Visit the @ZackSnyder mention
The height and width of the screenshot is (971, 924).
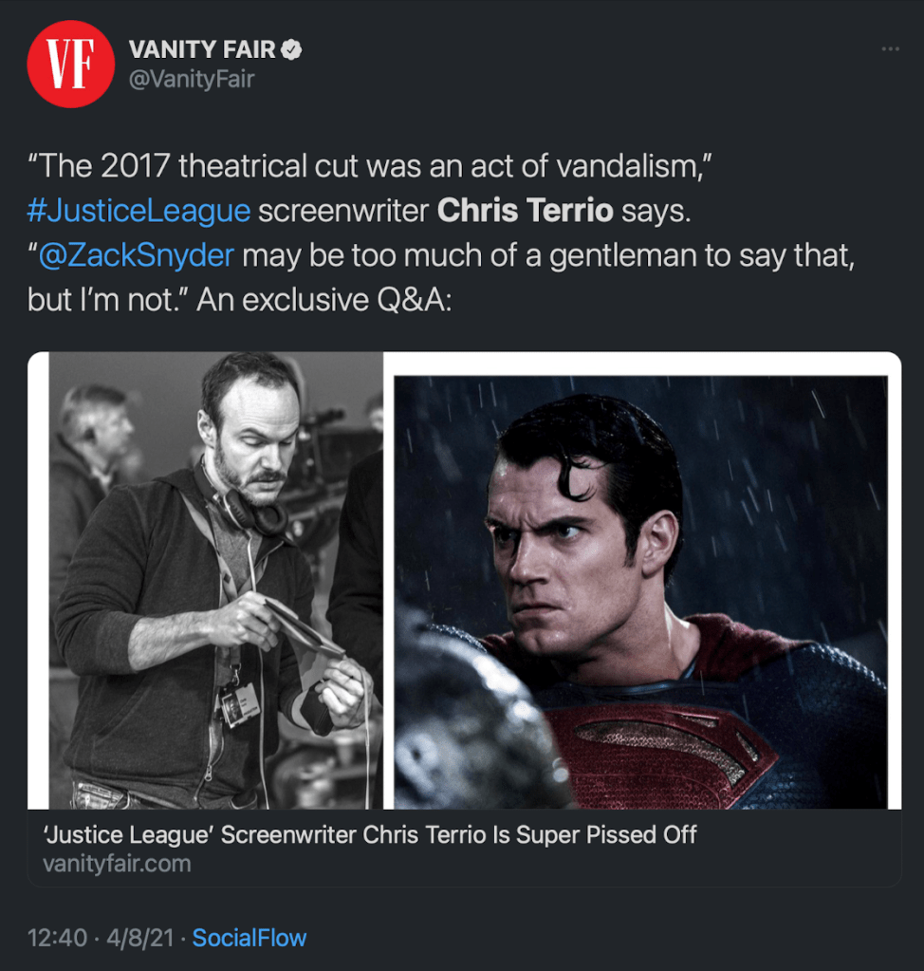133,255
